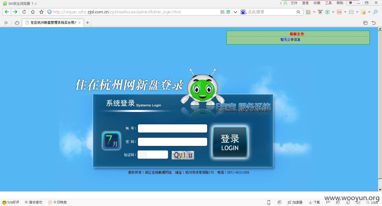Expand the extensions grid dropdown arrow
Screen dimensions: 382x206
point(314,12)
